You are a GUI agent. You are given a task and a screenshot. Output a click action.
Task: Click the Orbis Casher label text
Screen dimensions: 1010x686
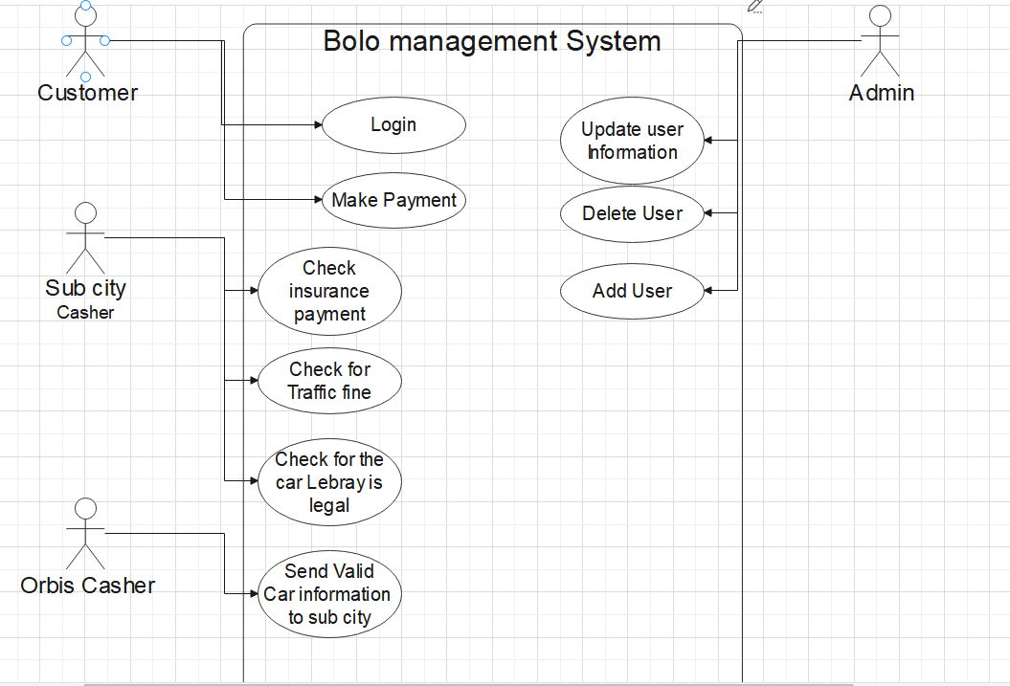tap(88, 586)
